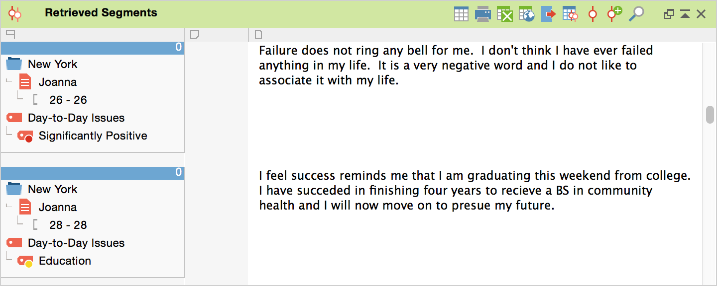Open Joanna document at paragraph 26 - 26
The width and height of the screenshot is (717, 286).
pyautogui.click(x=68, y=100)
